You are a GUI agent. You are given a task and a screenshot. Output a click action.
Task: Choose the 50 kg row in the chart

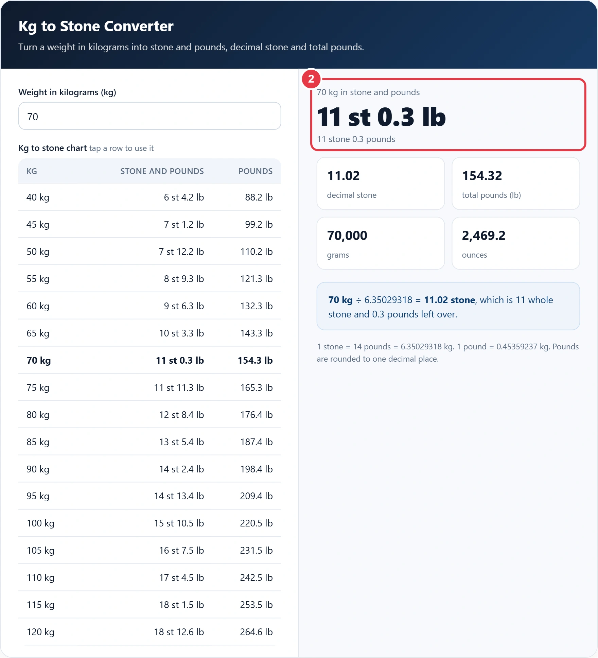(x=149, y=252)
